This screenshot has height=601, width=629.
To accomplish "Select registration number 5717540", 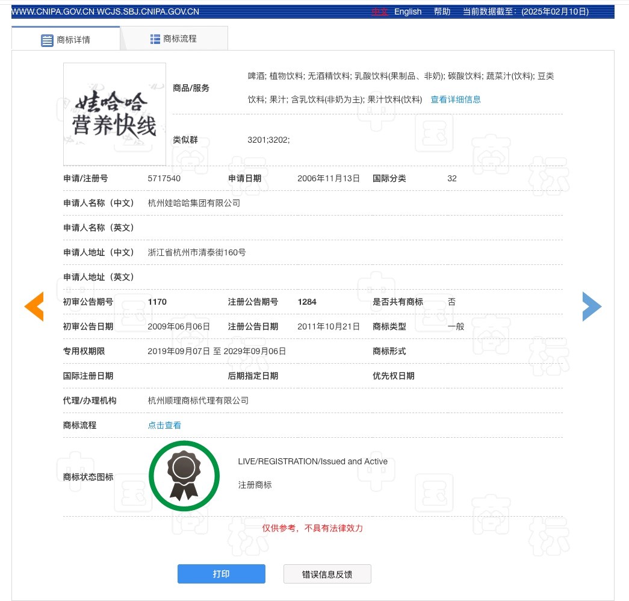I will coord(164,178).
